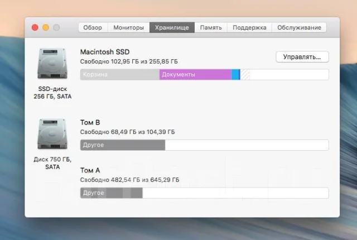Click the Другое segment of Том A
357x240 pixels.
click(112, 193)
